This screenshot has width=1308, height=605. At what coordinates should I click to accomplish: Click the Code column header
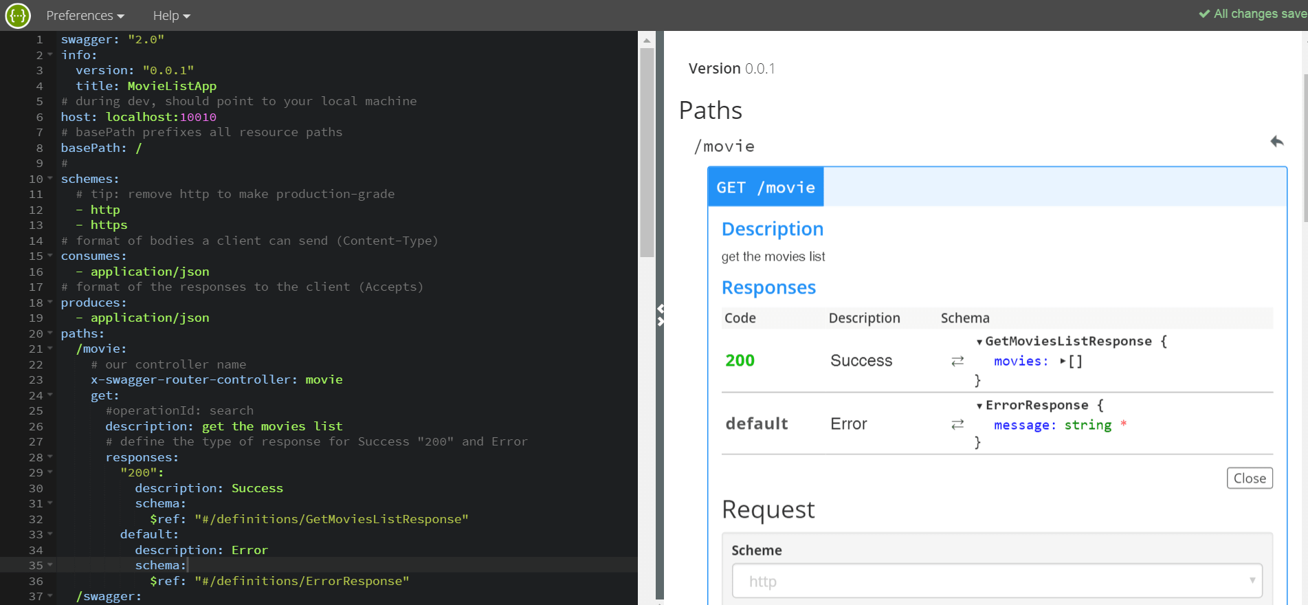point(740,318)
